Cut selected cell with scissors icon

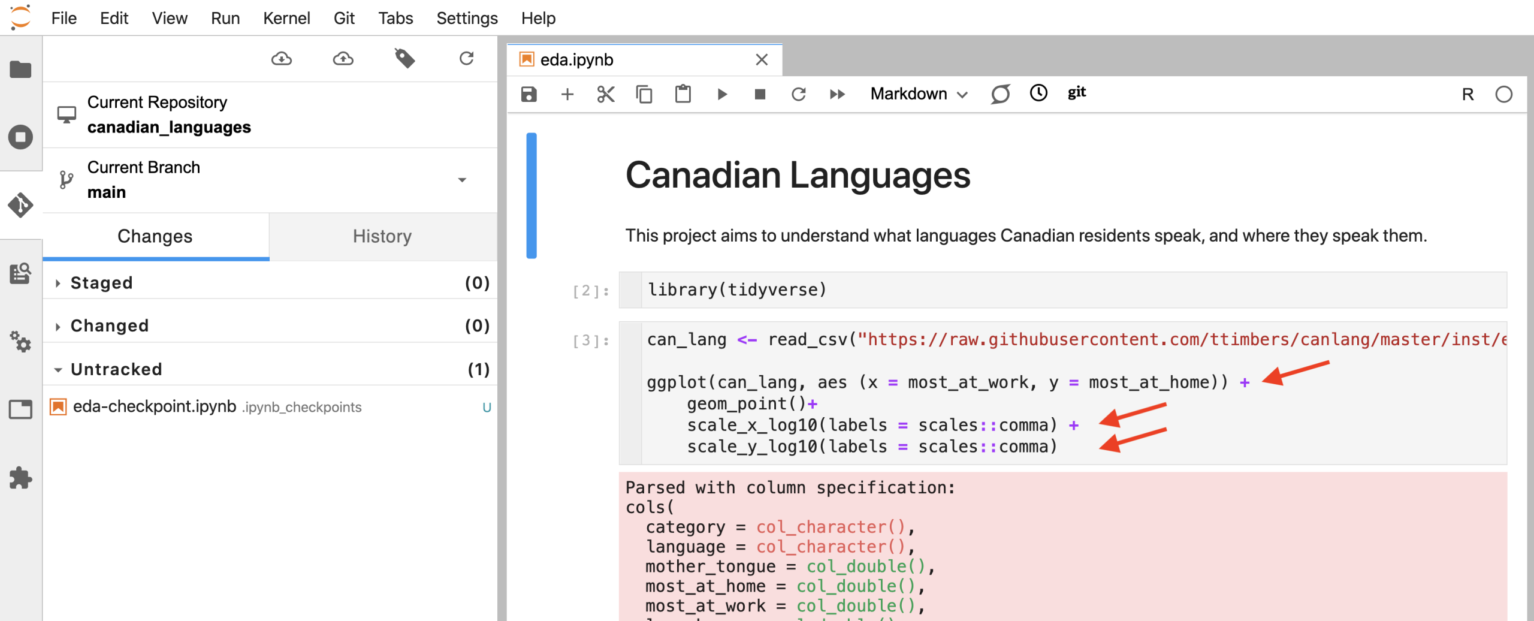pyautogui.click(x=605, y=94)
